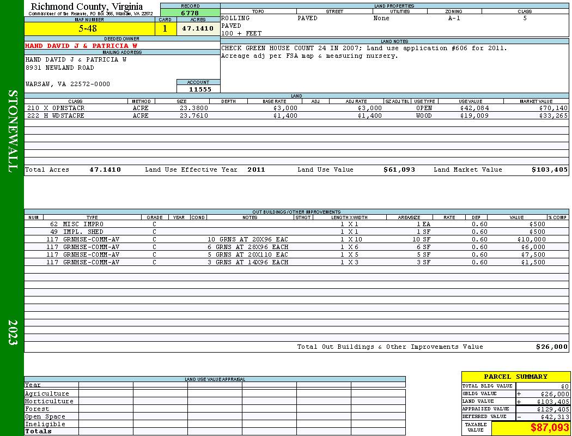This screenshot has width=572, height=436.
Task: Click the ROLLING topo value
Action: click(x=235, y=18)
